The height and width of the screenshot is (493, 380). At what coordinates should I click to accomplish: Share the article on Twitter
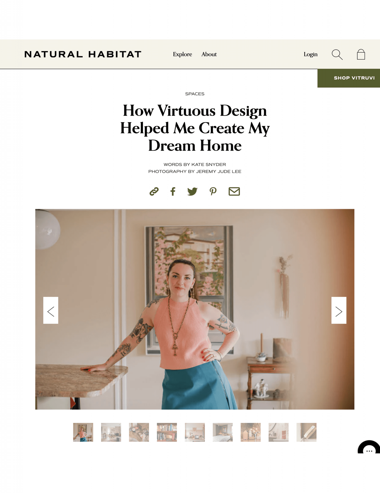(192, 191)
